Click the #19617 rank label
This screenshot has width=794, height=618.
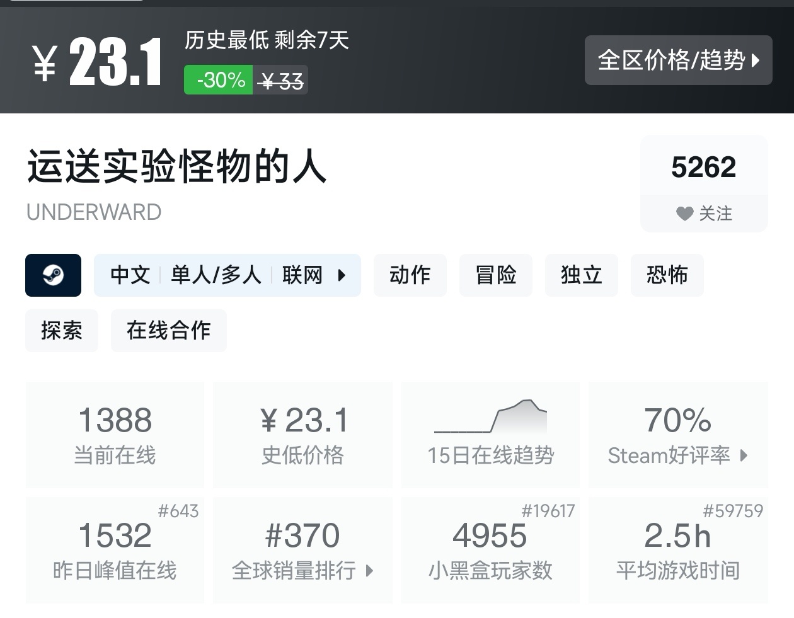click(x=548, y=511)
